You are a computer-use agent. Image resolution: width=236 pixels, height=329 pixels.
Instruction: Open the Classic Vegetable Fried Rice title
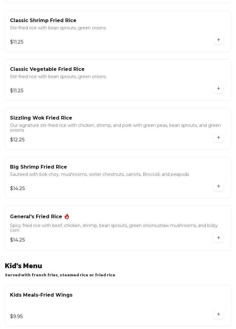(47, 69)
